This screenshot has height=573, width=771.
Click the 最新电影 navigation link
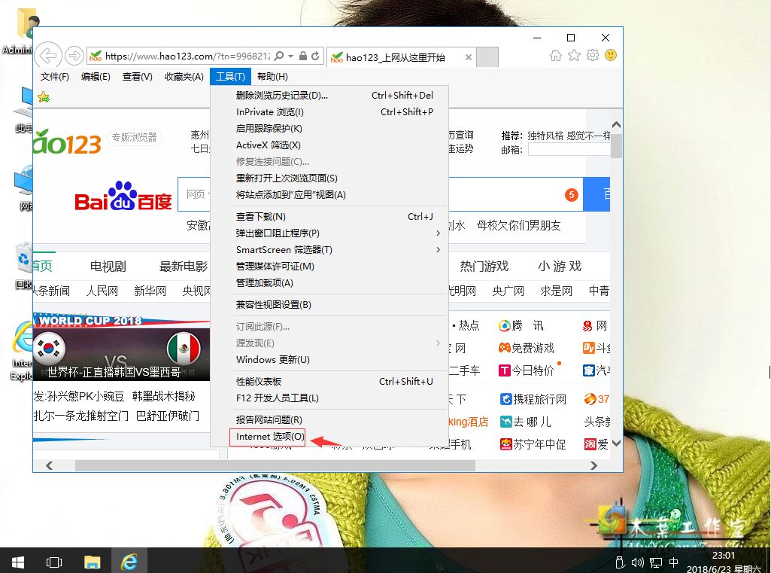click(184, 267)
